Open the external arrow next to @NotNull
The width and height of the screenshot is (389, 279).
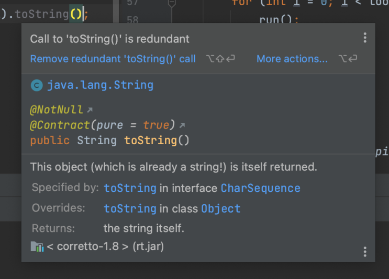90,110
